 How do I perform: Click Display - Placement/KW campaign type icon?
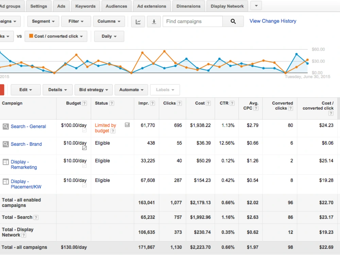(x=6, y=182)
